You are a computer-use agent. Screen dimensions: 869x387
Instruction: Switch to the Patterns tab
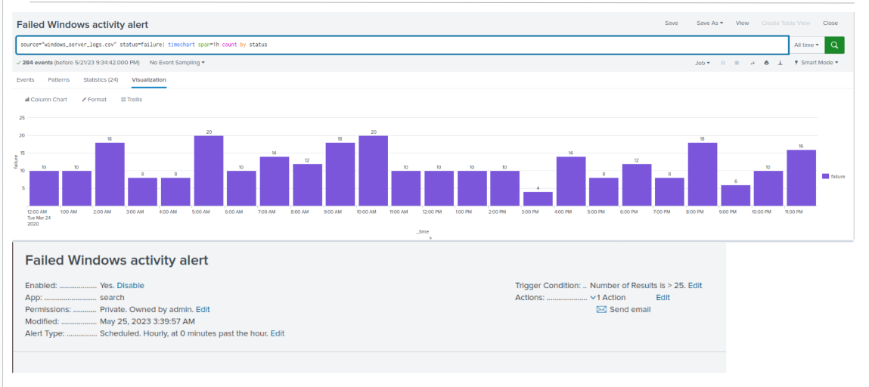click(59, 79)
